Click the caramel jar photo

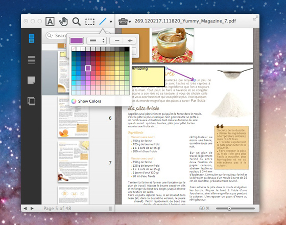coord(173,45)
